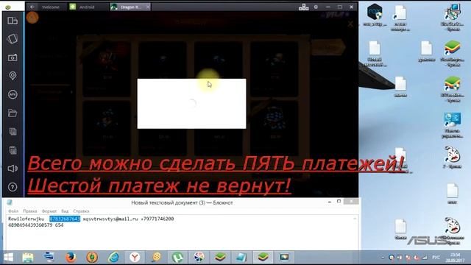Click the photo viewer icon at taskbar end

(x=284, y=257)
